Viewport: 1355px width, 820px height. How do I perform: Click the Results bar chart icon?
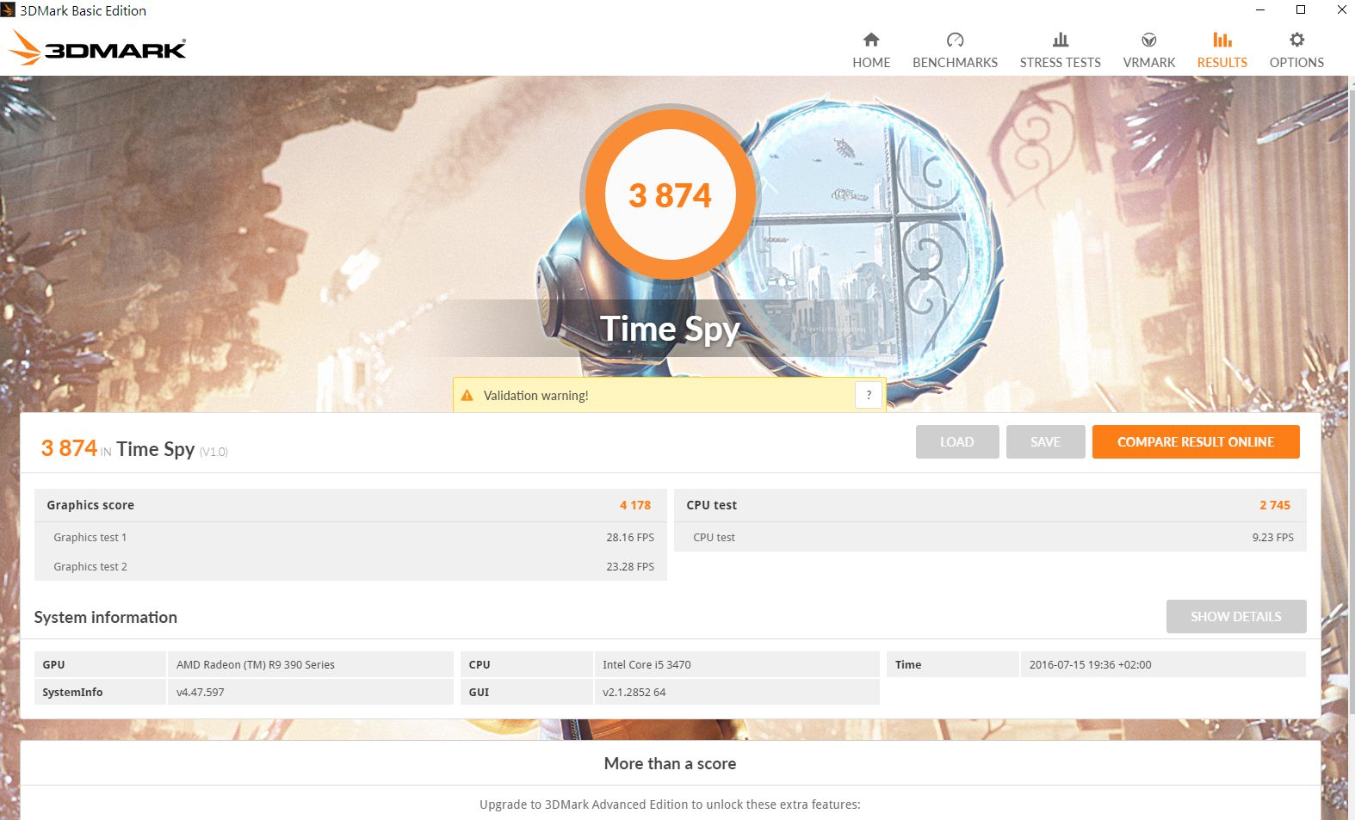pos(1222,40)
